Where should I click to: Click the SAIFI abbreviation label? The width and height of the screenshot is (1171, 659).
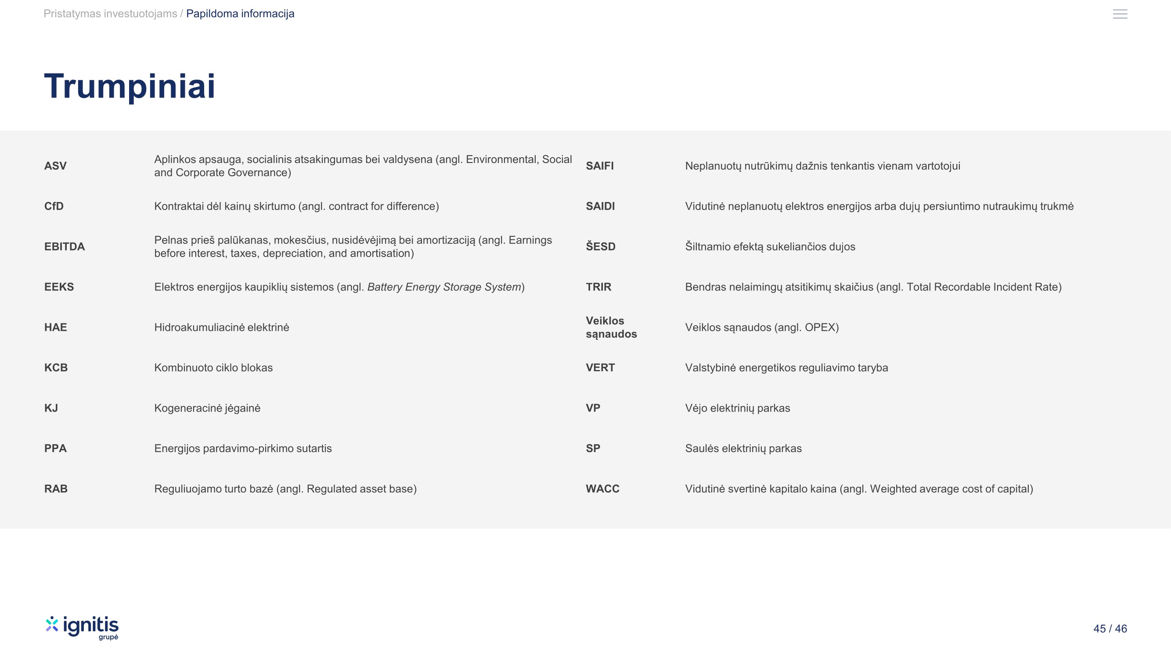pyautogui.click(x=600, y=166)
